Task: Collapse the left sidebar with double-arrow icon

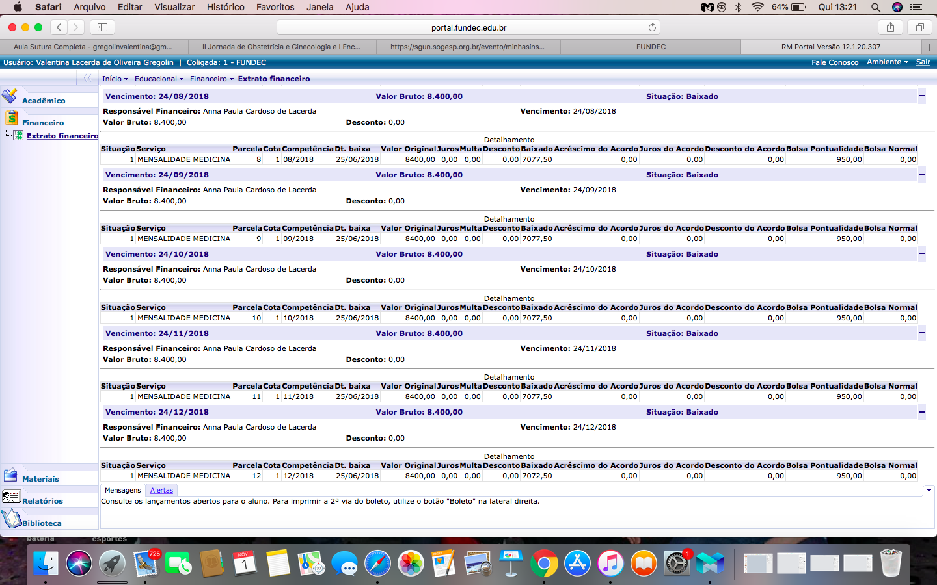Action: coord(87,78)
